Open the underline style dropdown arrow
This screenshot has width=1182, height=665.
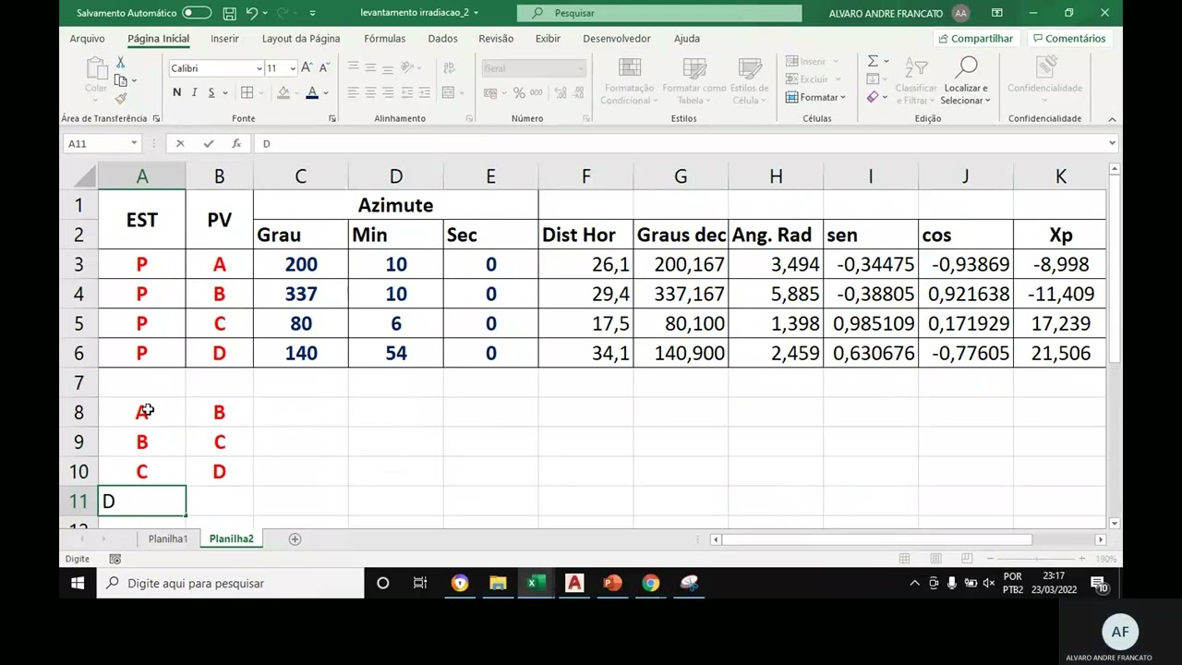[x=226, y=93]
